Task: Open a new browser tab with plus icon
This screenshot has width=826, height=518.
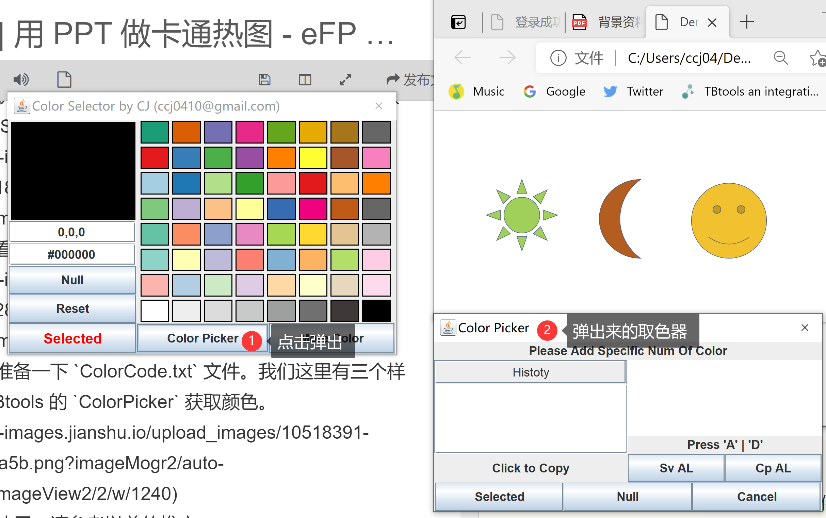Action: 746,22
